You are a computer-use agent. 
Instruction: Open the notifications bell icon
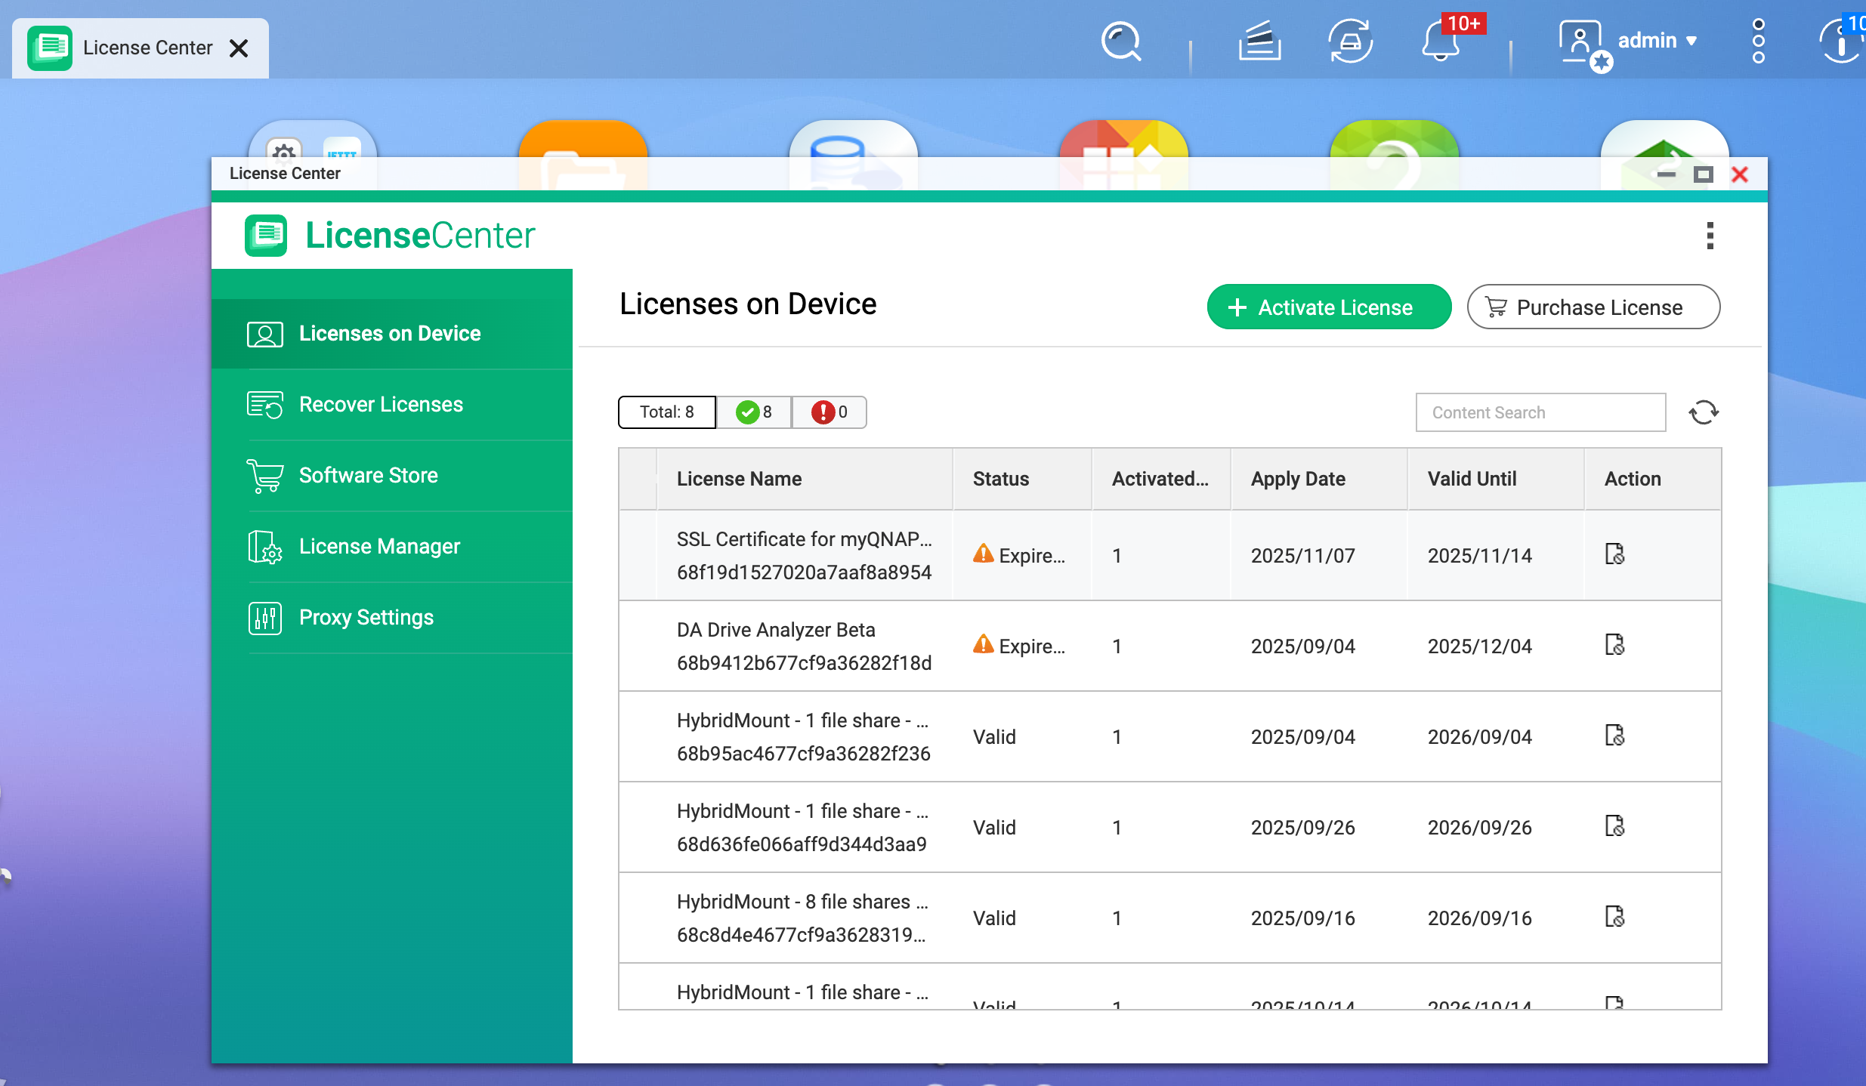(x=1441, y=42)
